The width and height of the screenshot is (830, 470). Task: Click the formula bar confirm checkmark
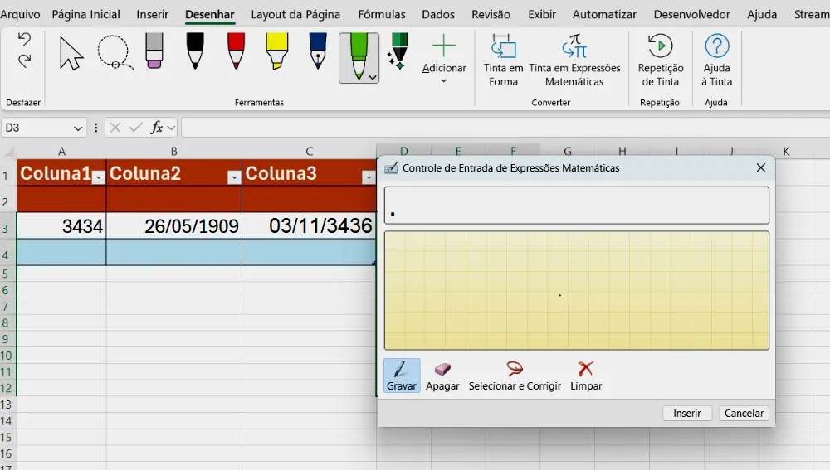point(135,128)
